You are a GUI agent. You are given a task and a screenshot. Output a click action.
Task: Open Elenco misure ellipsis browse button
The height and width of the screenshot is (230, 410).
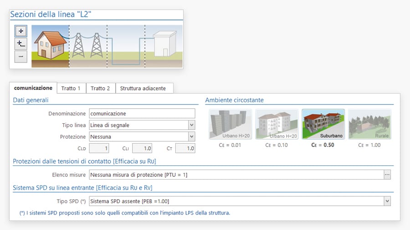(x=387, y=175)
